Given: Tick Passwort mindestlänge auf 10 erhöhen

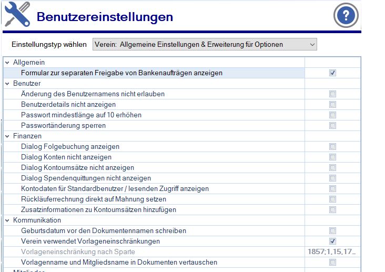Looking at the screenshot, I should coord(332,115).
